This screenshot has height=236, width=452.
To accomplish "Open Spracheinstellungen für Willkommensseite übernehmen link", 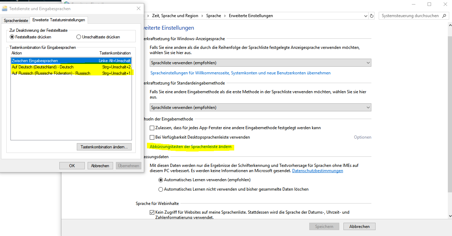I will click(x=240, y=73).
